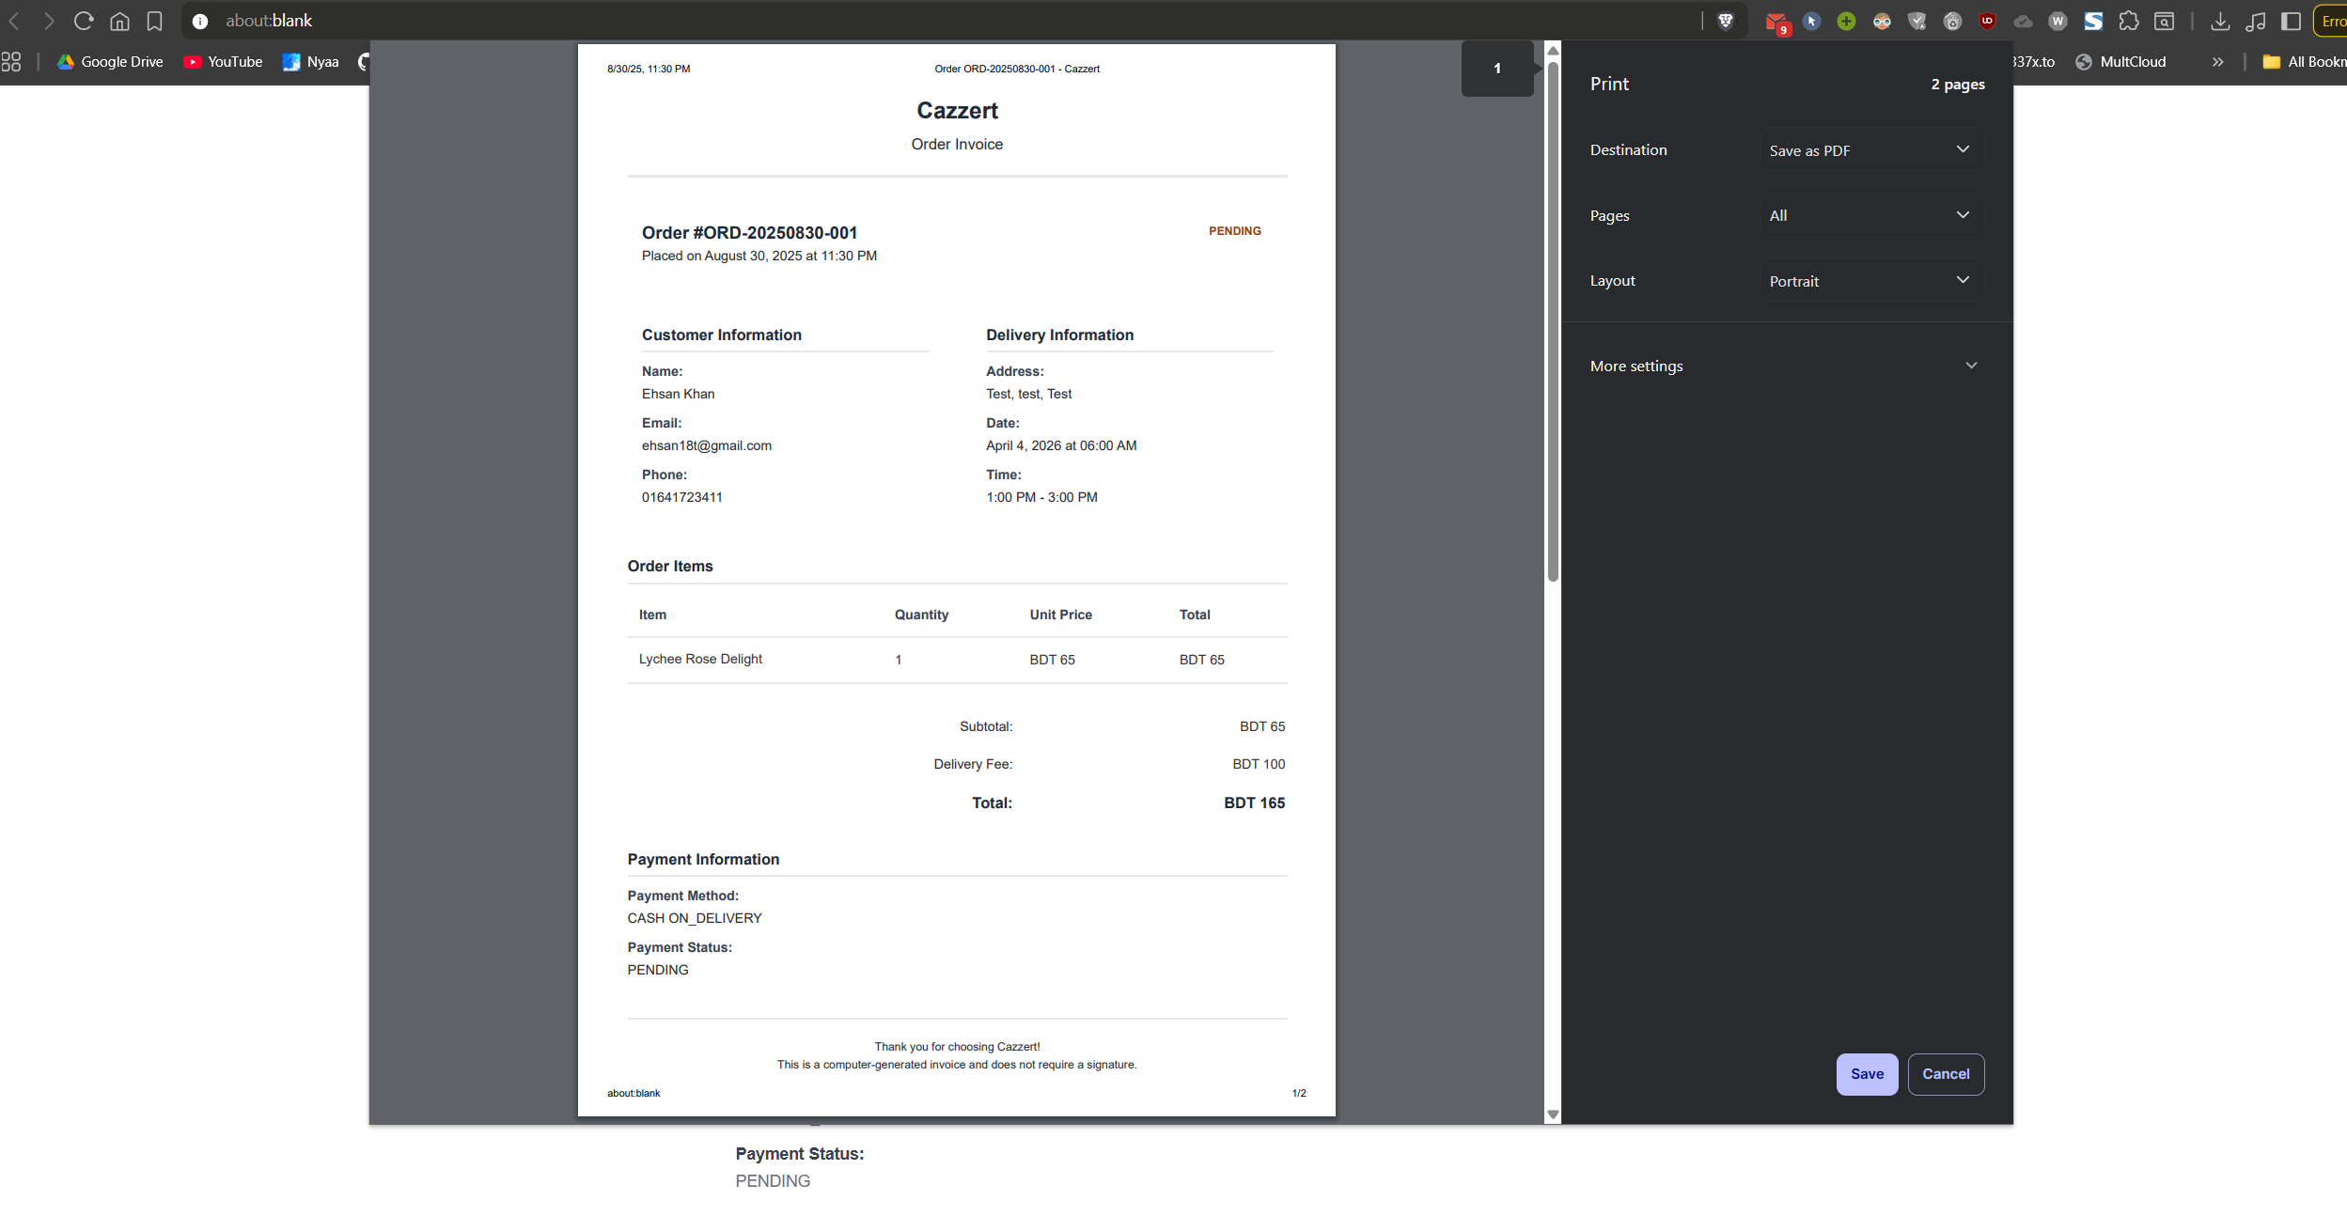Open the email extension with badge 9
The width and height of the screenshot is (2347, 1216).
tap(1777, 20)
